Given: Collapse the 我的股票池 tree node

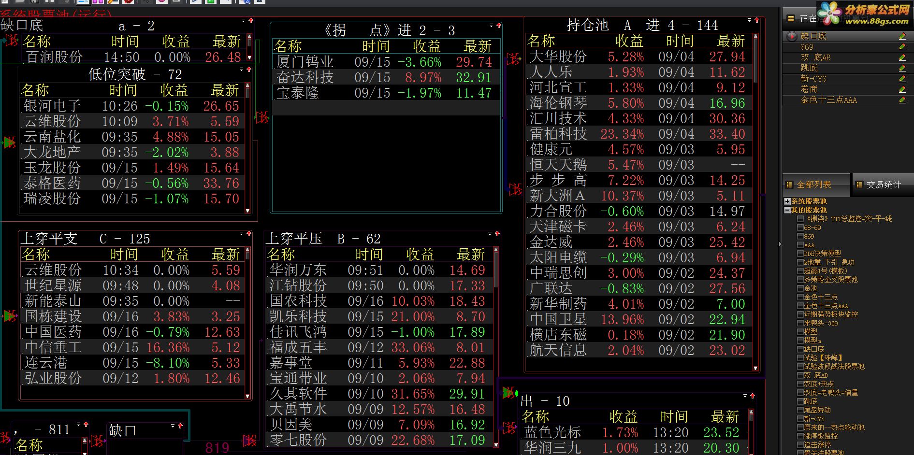Looking at the screenshot, I should click(x=787, y=210).
